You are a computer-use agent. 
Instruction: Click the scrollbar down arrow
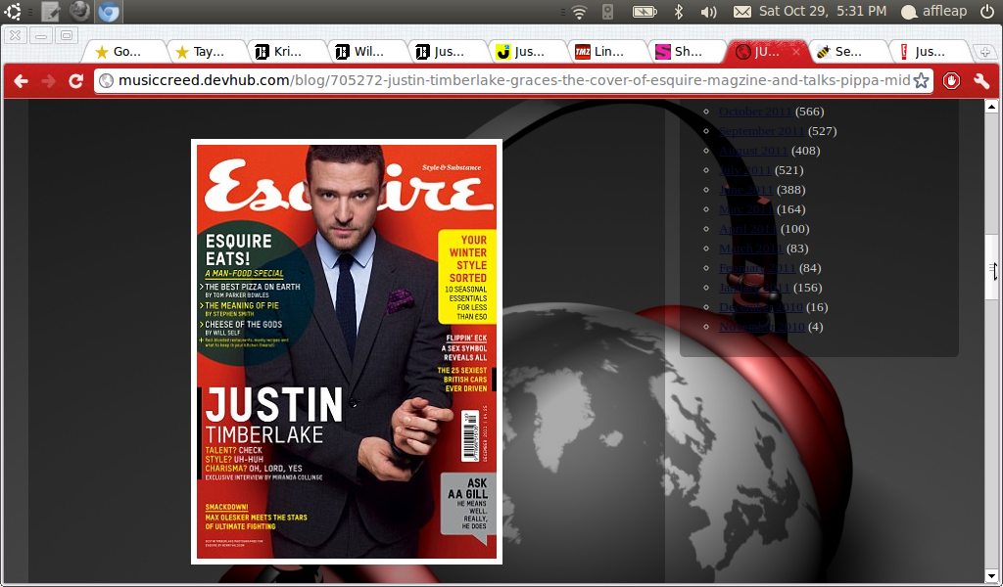[x=991, y=576]
